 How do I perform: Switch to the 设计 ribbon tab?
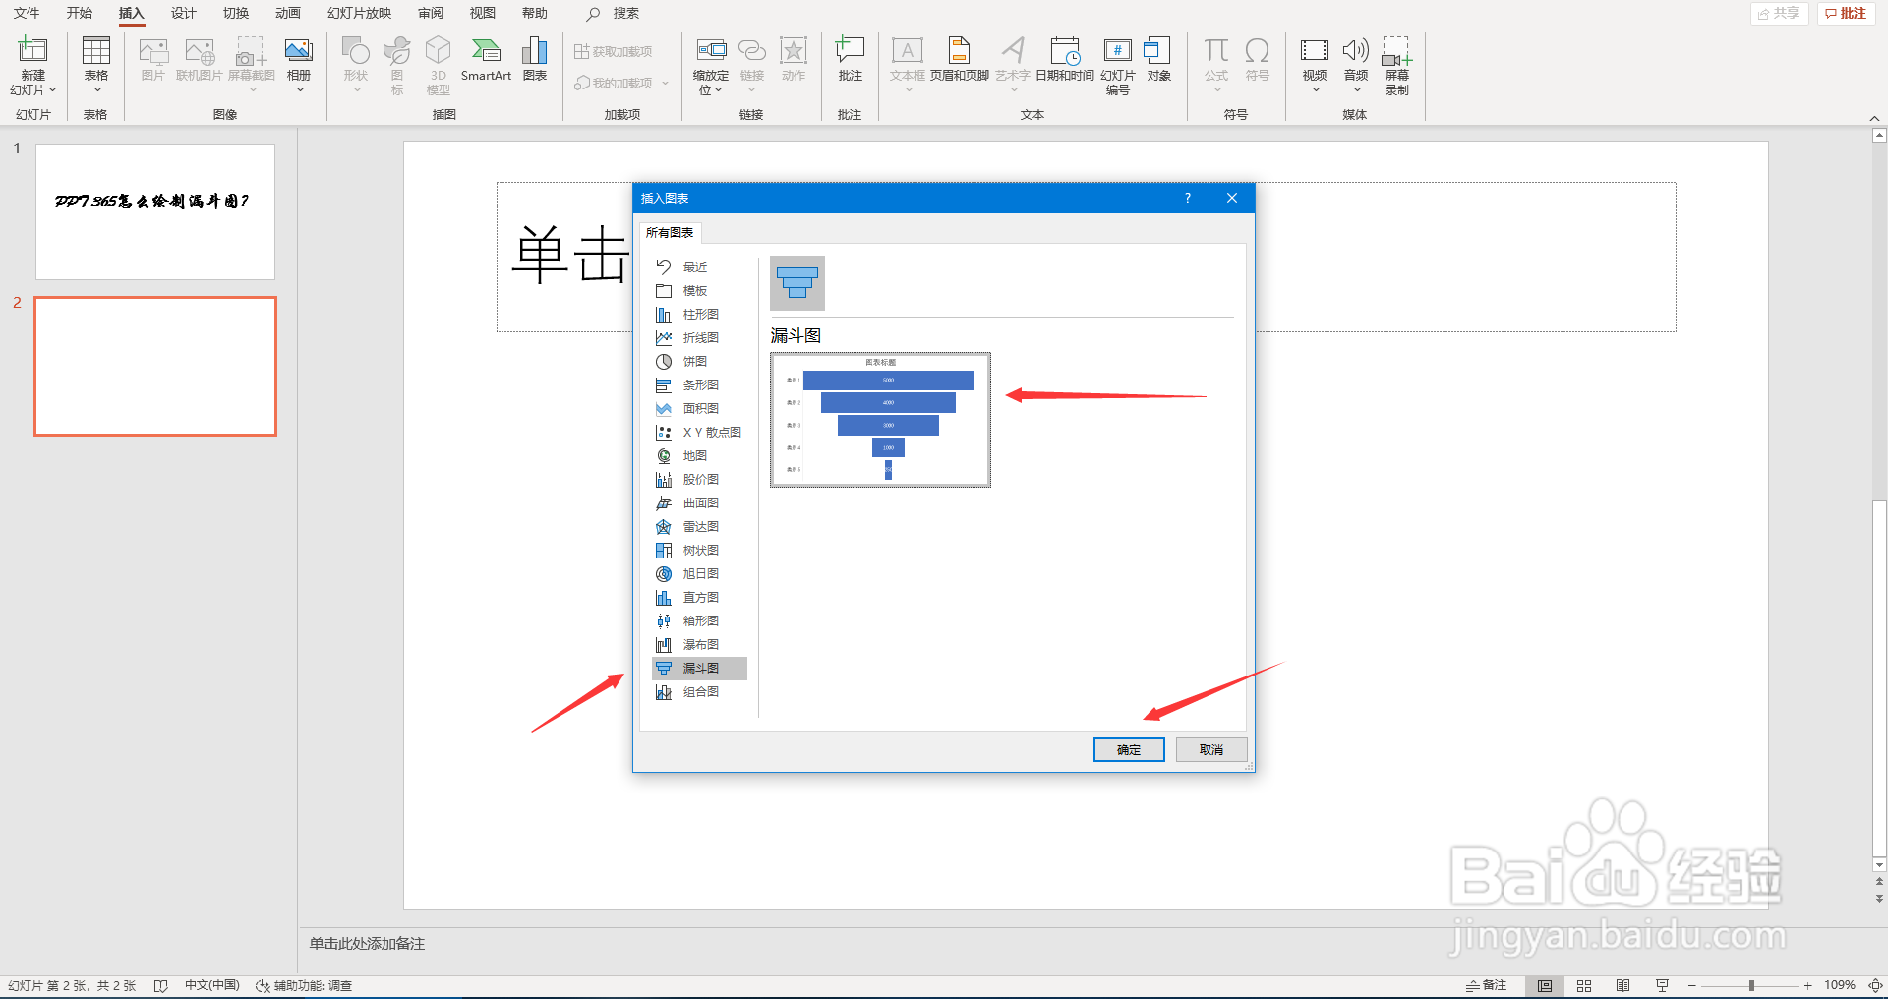(x=182, y=14)
